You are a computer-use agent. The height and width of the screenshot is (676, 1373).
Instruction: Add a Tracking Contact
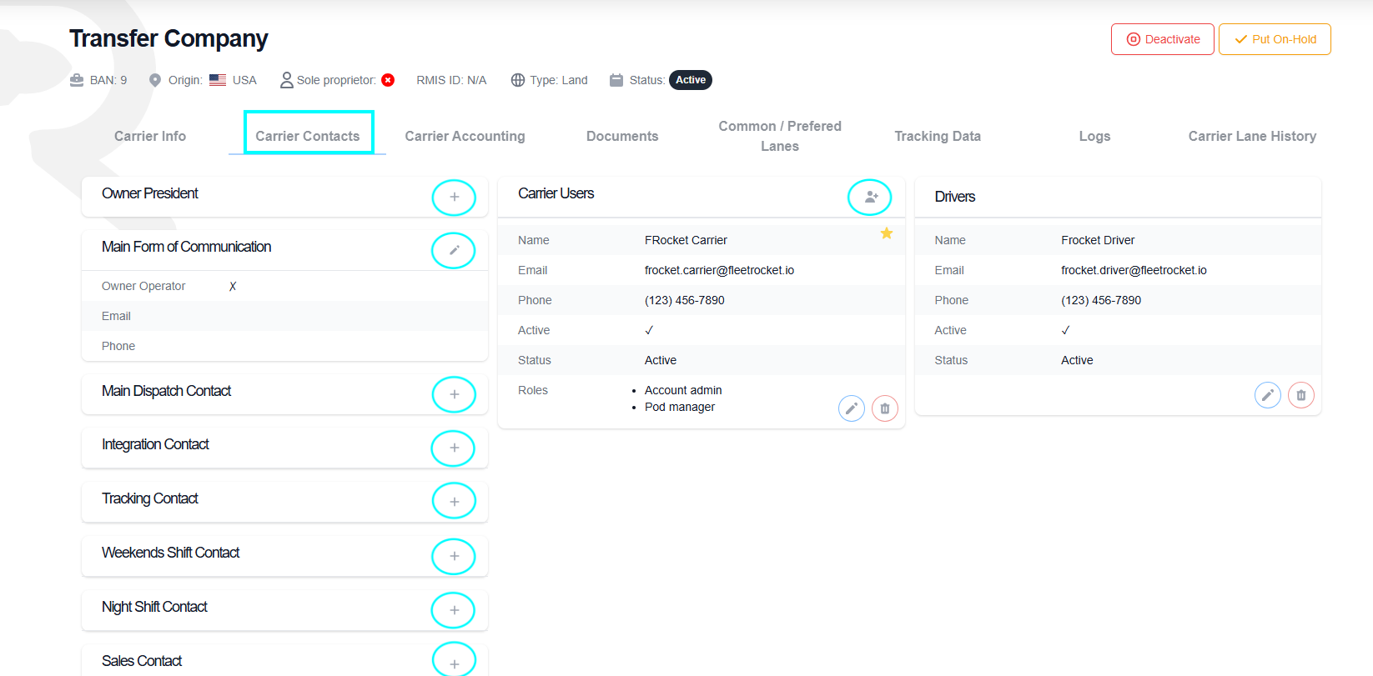click(454, 501)
